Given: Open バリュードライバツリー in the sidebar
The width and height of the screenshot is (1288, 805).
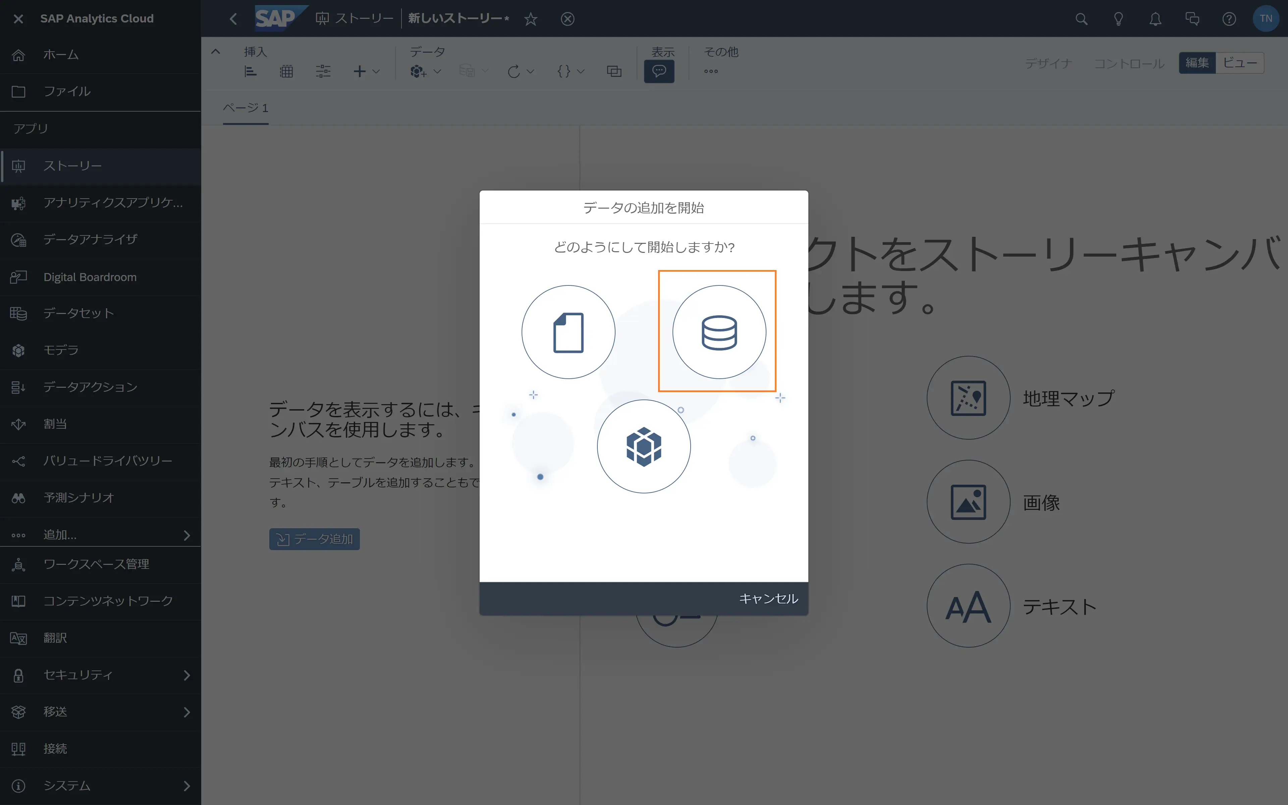Looking at the screenshot, I should coord(101,461).
